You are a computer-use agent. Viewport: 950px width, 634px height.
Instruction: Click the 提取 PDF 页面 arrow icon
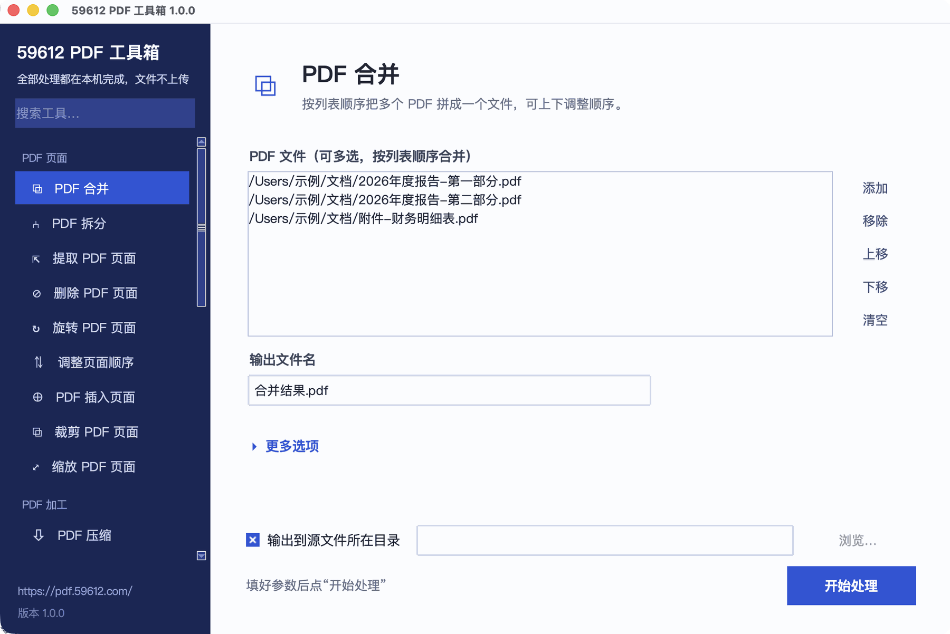tap(36, 258)
